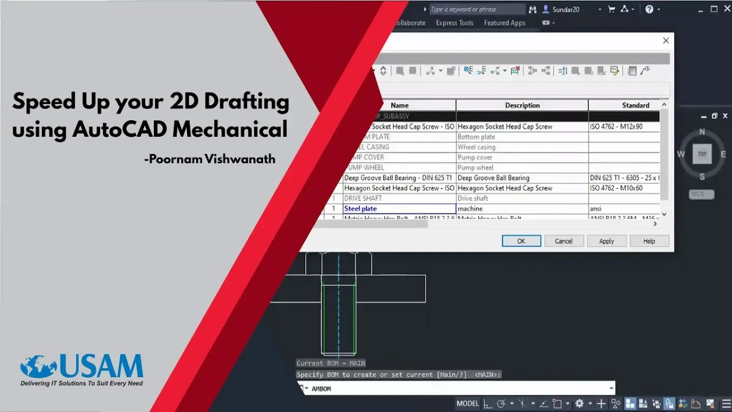The image size is (732, 412).
Task: Click the split item icon in BOM toolbar
Action: 546,71
